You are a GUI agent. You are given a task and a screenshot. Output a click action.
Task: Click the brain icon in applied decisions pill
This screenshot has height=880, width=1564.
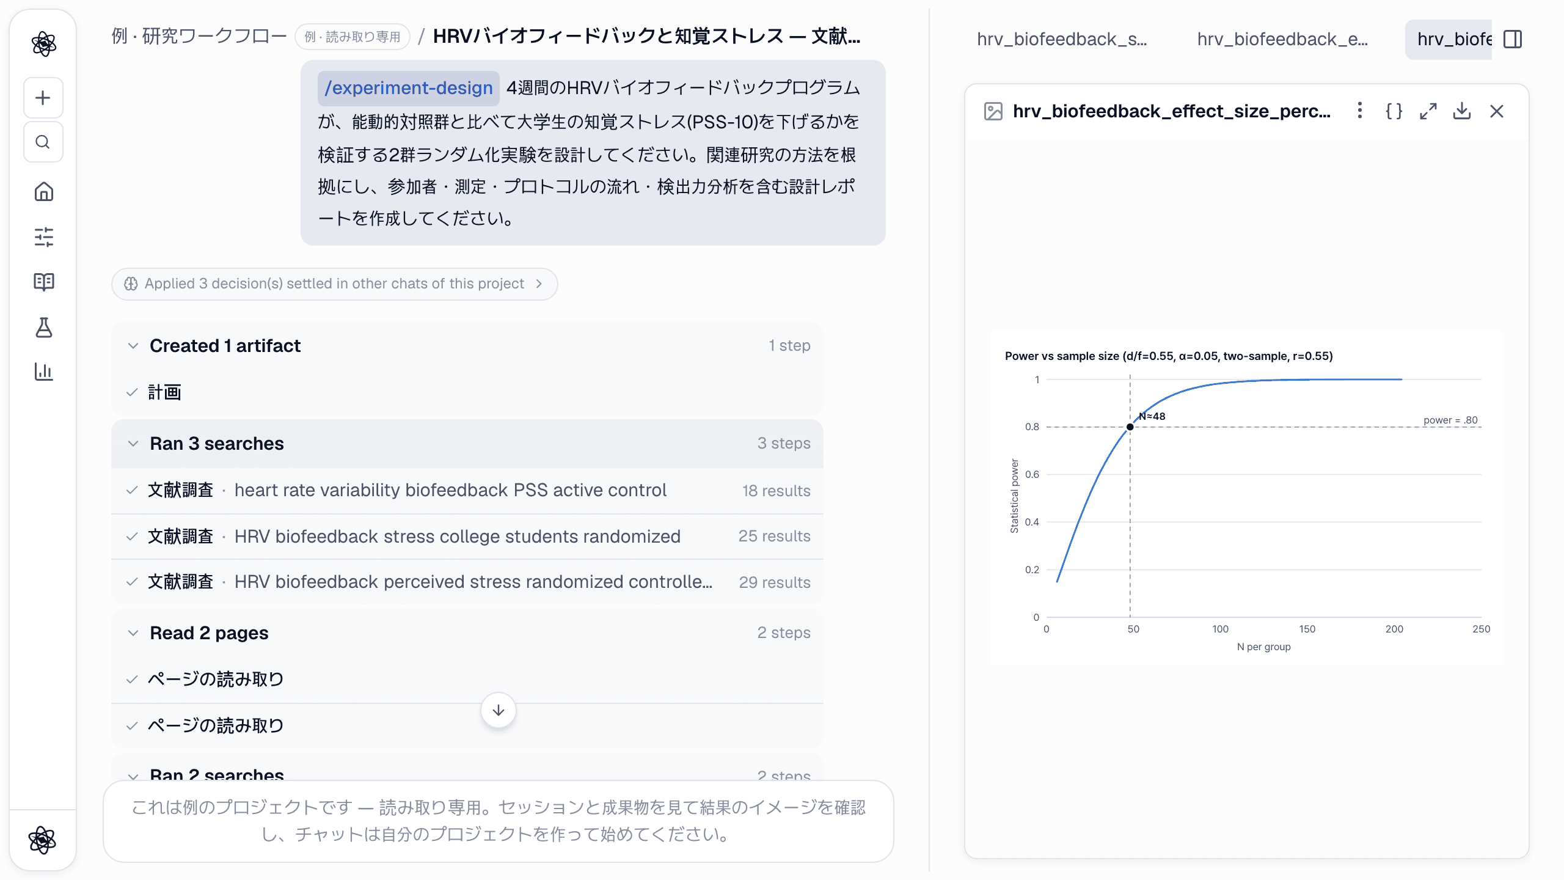(131, 284)
